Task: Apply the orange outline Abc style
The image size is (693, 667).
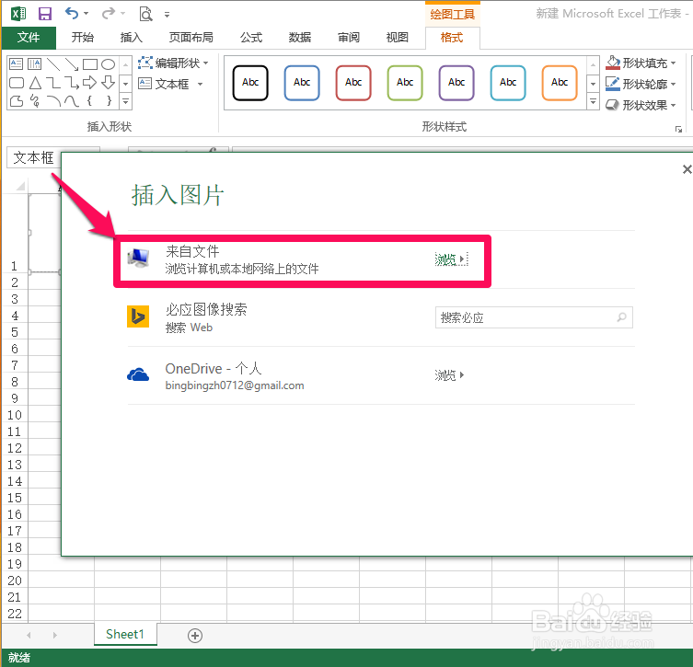Action: point(560,83)
